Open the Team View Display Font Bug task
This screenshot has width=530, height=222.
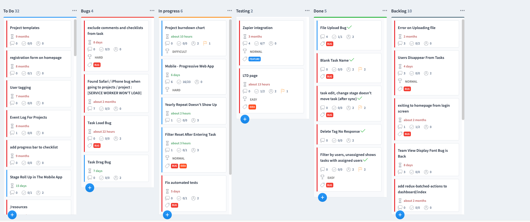[x=427, y=160]
